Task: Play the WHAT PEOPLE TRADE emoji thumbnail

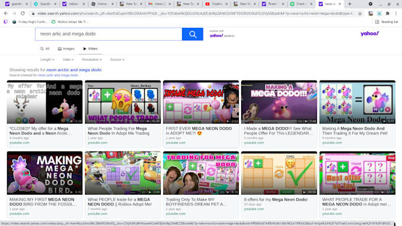Action: coord(123,102)
